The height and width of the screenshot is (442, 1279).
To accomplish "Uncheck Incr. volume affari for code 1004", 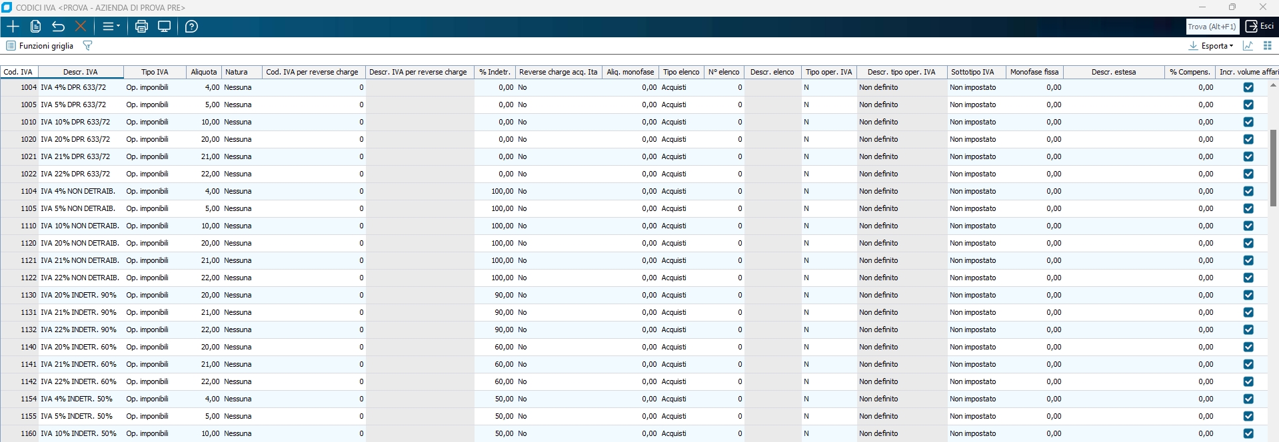I will [x=1248, y=87].
